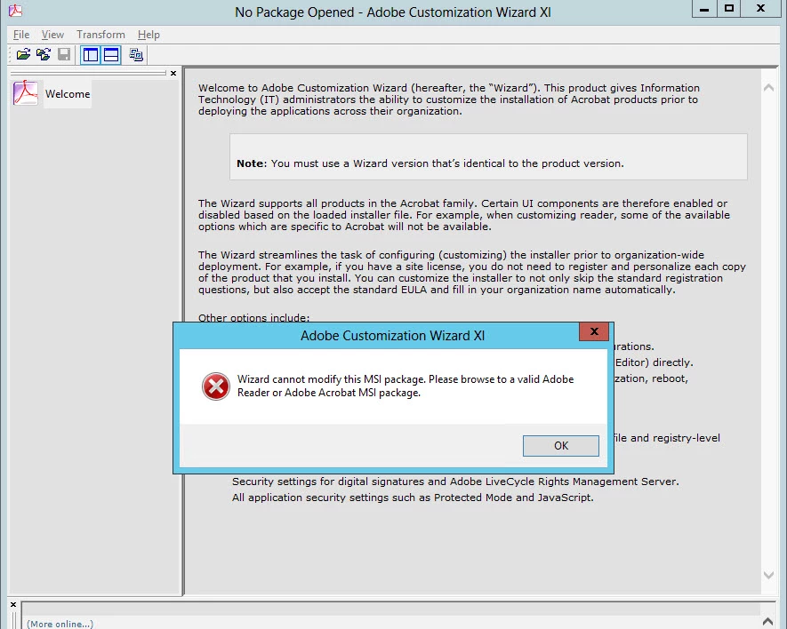This screenshot has height=629, width=787.
Task: Click OK in the error dialog
Action: [560, 445]
